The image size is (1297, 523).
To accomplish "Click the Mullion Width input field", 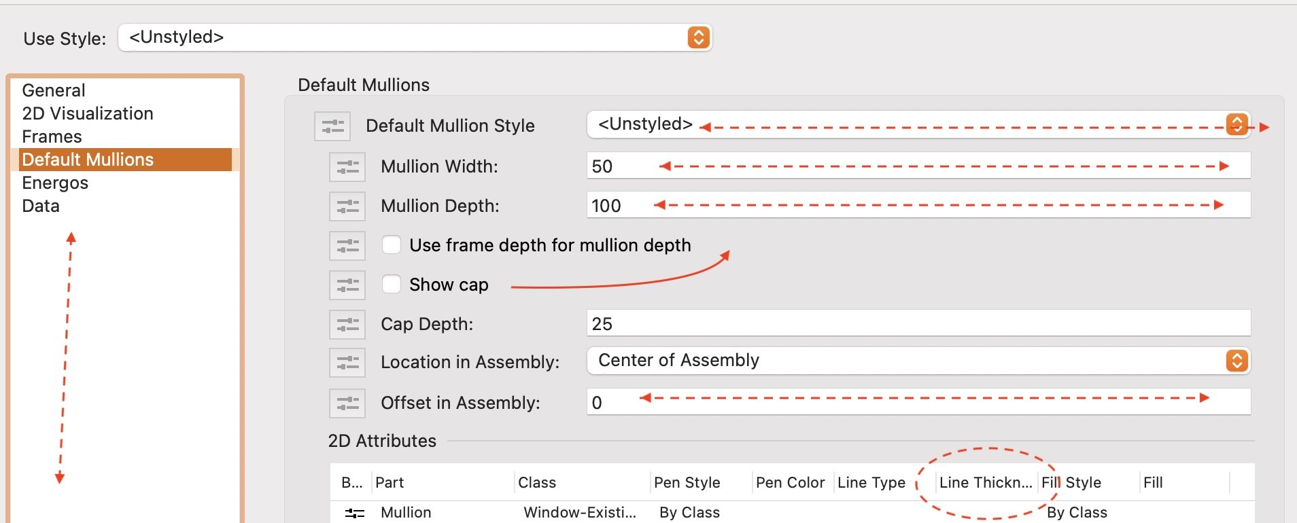I will pyautogui.click(x=918, y=166).
